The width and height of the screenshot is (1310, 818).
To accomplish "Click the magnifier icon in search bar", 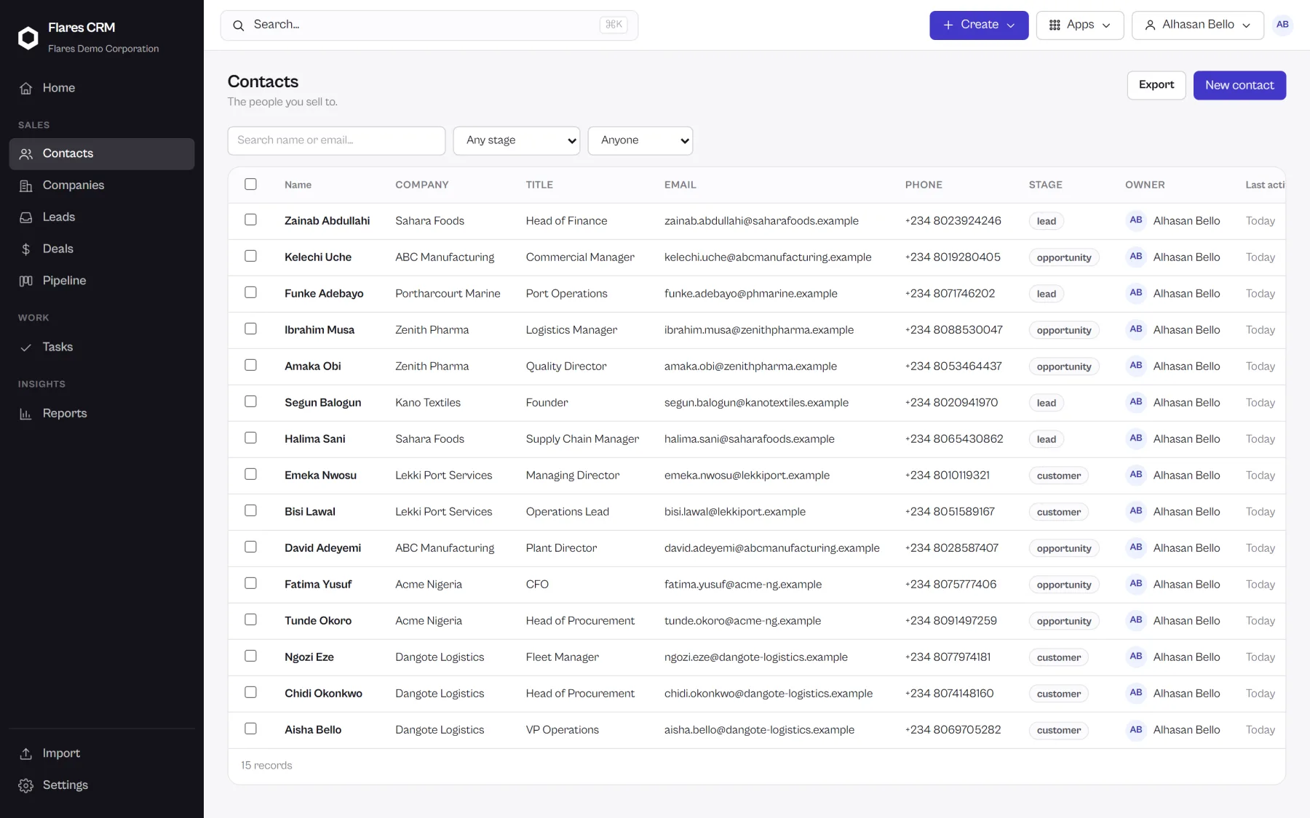I will tap(238, 25).
